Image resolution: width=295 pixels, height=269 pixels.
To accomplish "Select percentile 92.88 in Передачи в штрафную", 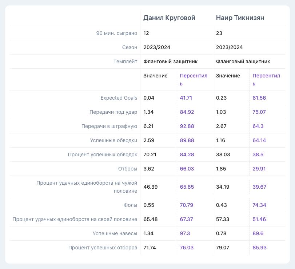I will (x=187, y=126).
